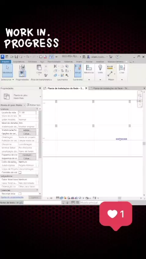Click the print icon in quick access toolbar
146x259 pixels.
41,57
